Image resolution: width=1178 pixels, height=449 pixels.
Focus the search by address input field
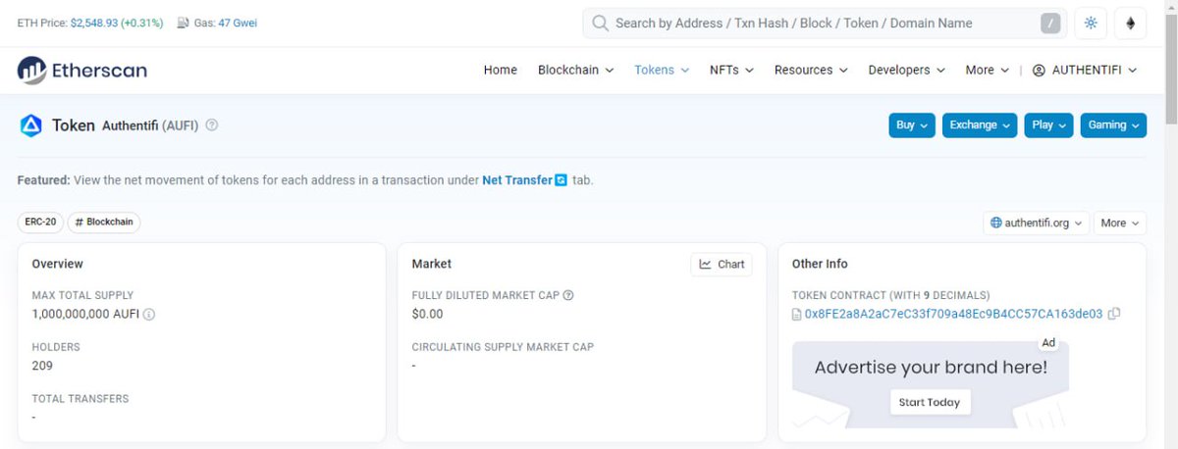click(823, 24)
